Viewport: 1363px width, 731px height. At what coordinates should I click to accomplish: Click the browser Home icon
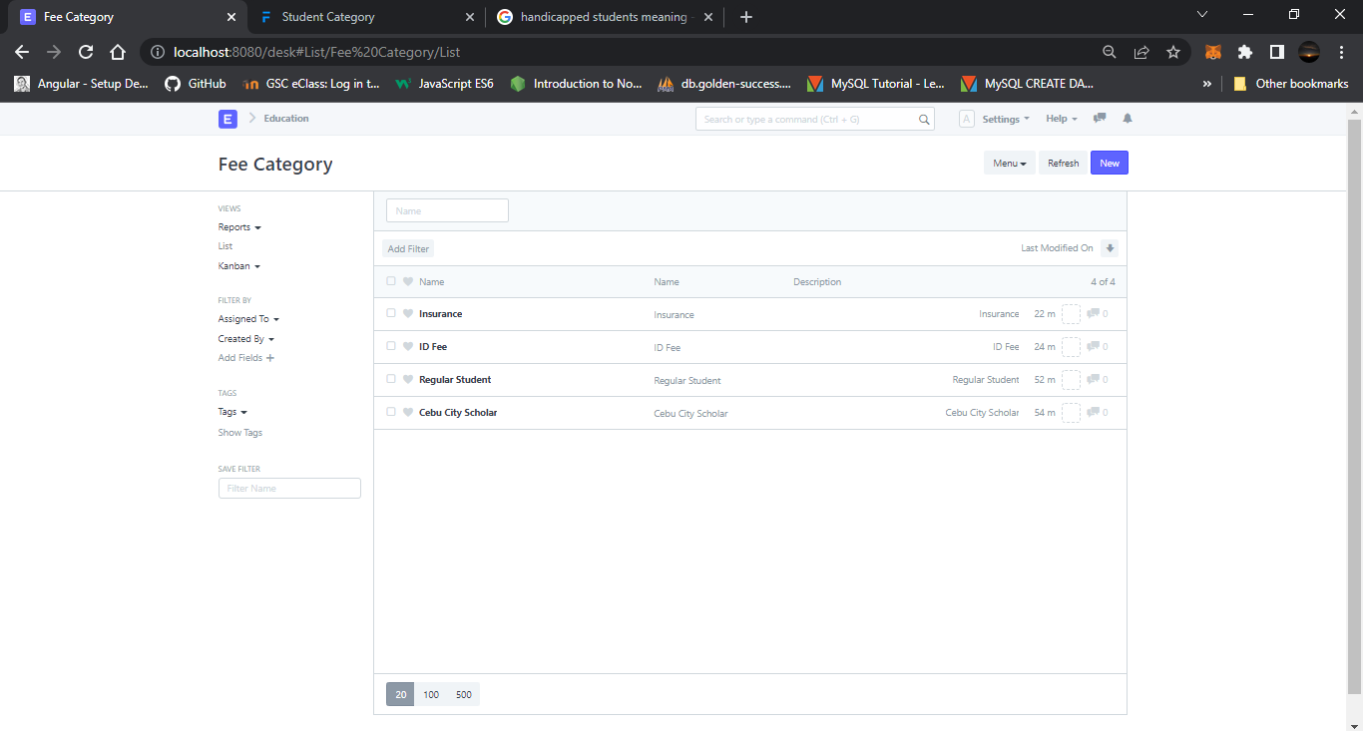[x=118, y=52]
